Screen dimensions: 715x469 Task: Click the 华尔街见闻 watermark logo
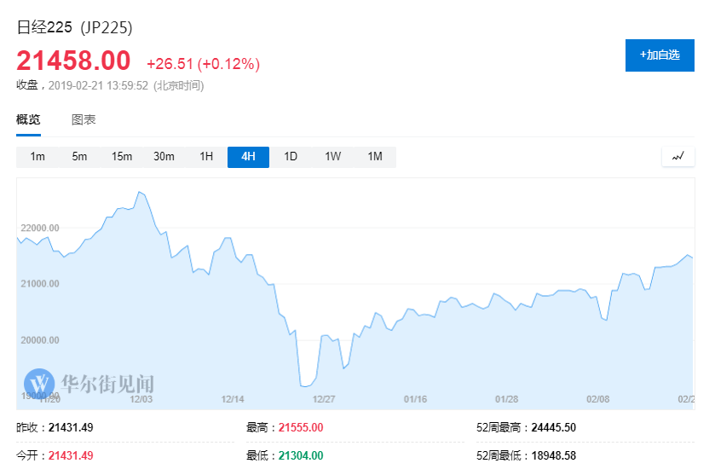pyautogui.click(x=89, y=382)
